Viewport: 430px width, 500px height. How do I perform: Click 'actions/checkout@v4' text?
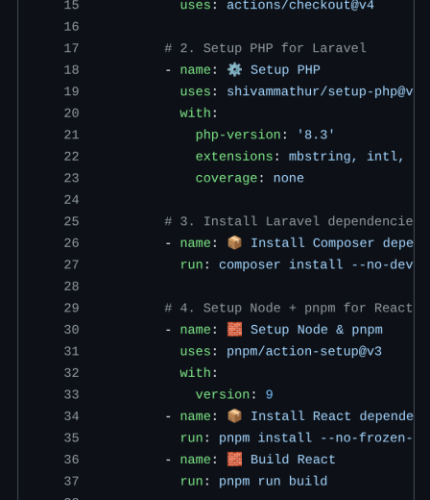[x=300, y=5]
